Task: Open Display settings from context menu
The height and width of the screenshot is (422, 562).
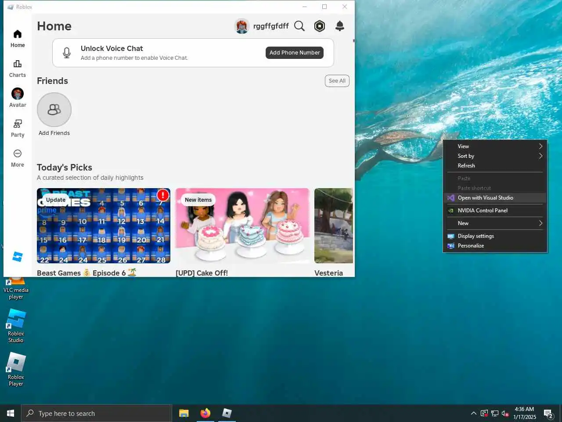Action: [495, 236]
